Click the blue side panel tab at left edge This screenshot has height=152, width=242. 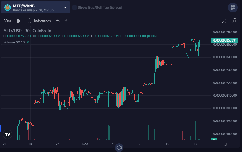pyautogui.click(x=1, y=129)
